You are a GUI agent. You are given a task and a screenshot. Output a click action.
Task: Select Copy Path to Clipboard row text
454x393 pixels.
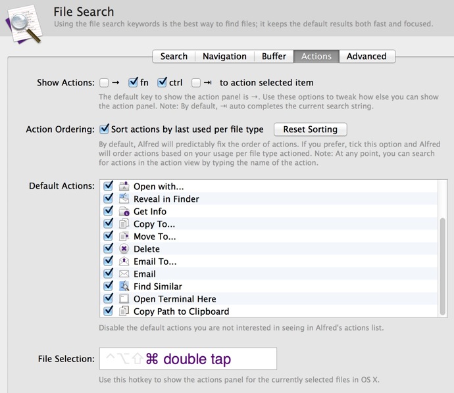(181, 312)
